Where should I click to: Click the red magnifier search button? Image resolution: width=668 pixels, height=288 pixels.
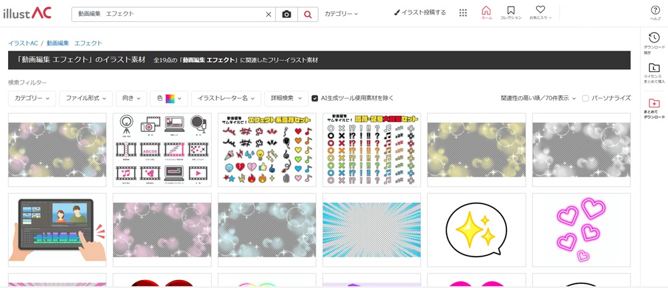(x=308, y=14)
